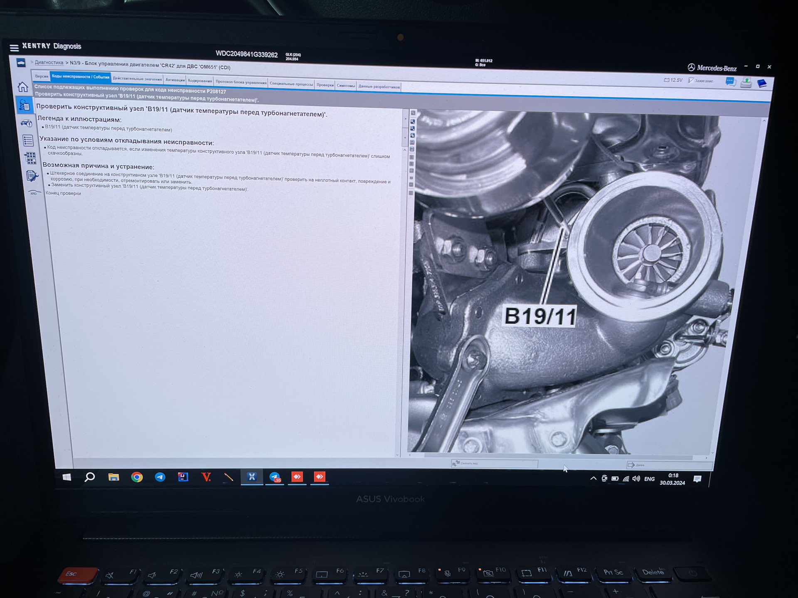The image size is (798, 598).
Task: Go to the Home icon in sidebar
Action: (23, 87)
